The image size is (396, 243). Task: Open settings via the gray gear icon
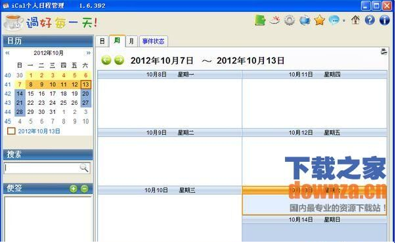pos(290,20)
